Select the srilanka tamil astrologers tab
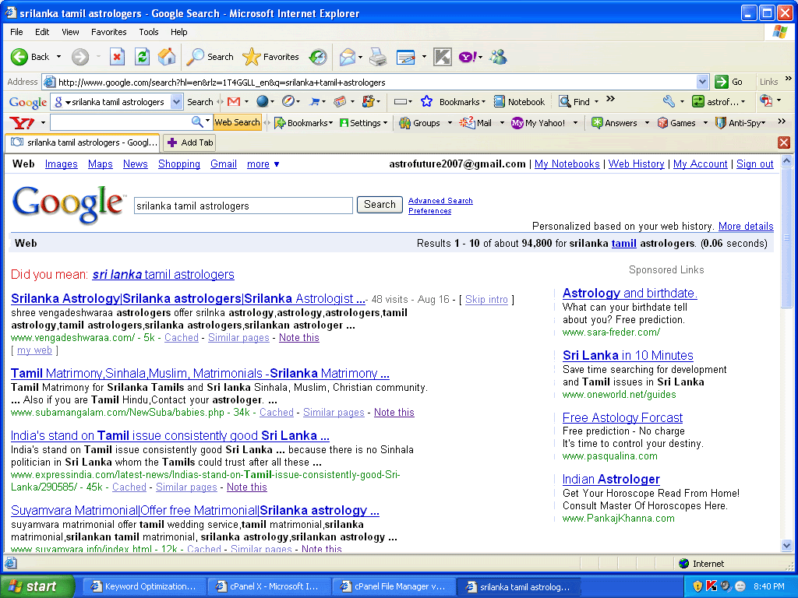 [82, 142]
